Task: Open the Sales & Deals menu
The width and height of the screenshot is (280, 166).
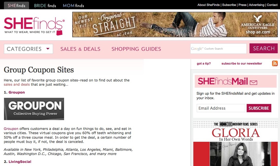Action: click(80, 49)
